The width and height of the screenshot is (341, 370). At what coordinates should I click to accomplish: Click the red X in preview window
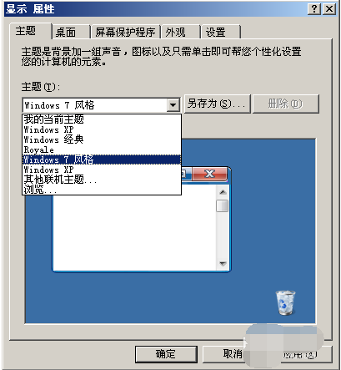pos(209,174)
